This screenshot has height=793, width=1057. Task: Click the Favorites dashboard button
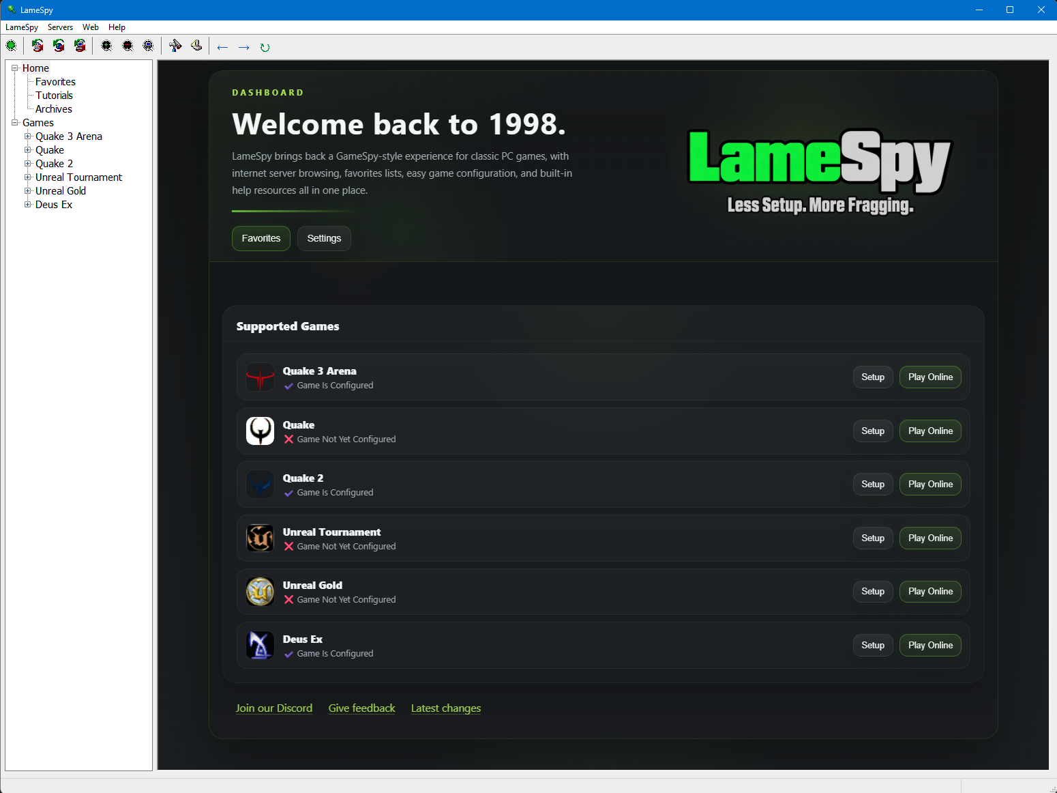point(261,238)
